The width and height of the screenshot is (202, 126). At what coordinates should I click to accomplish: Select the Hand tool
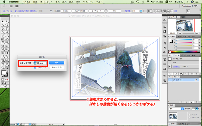3,67
